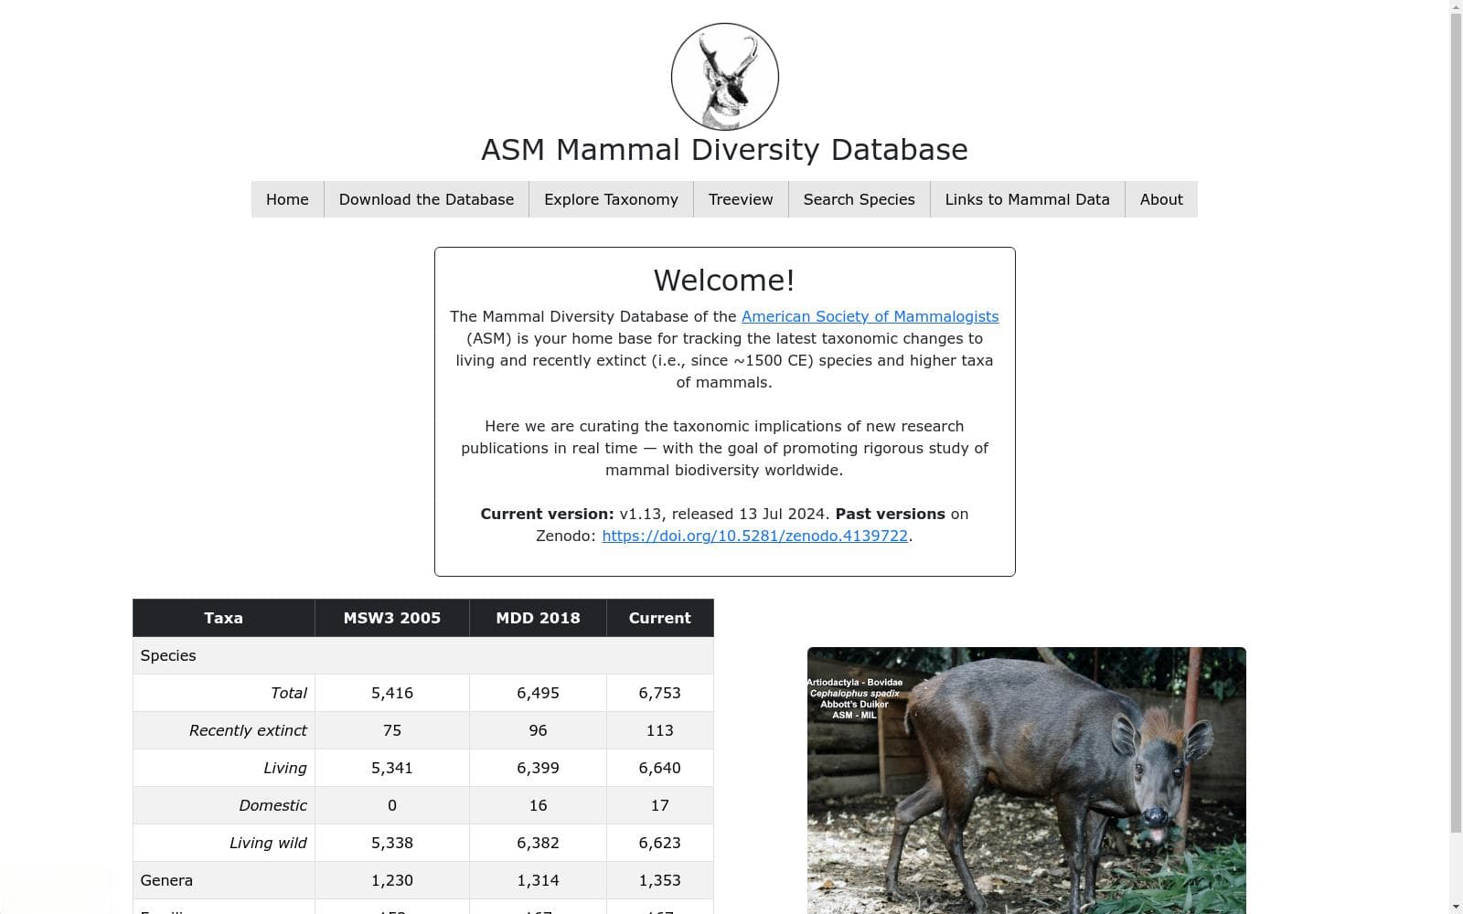
Task: Open the Treeview page
Action: pos(741,199)
